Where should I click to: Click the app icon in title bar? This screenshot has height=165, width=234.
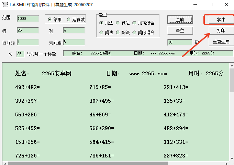coord(5,5)
